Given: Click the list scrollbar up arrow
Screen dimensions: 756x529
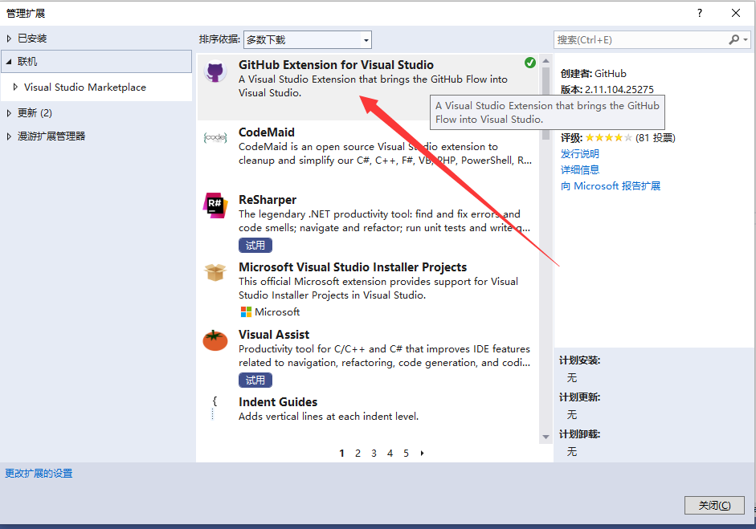Looking at the screenshot, I should [x=546, y=61].
